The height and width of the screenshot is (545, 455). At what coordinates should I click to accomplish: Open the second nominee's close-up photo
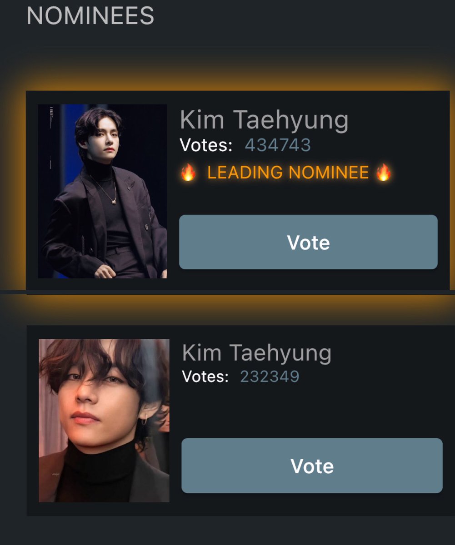pos(104,421)
